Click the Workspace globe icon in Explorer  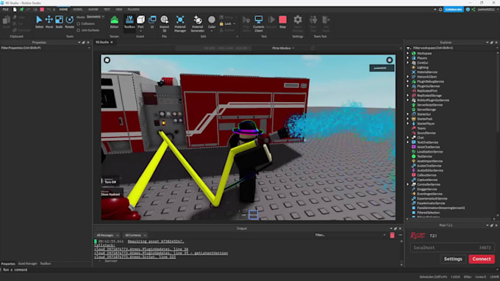(x=413, y=53)
